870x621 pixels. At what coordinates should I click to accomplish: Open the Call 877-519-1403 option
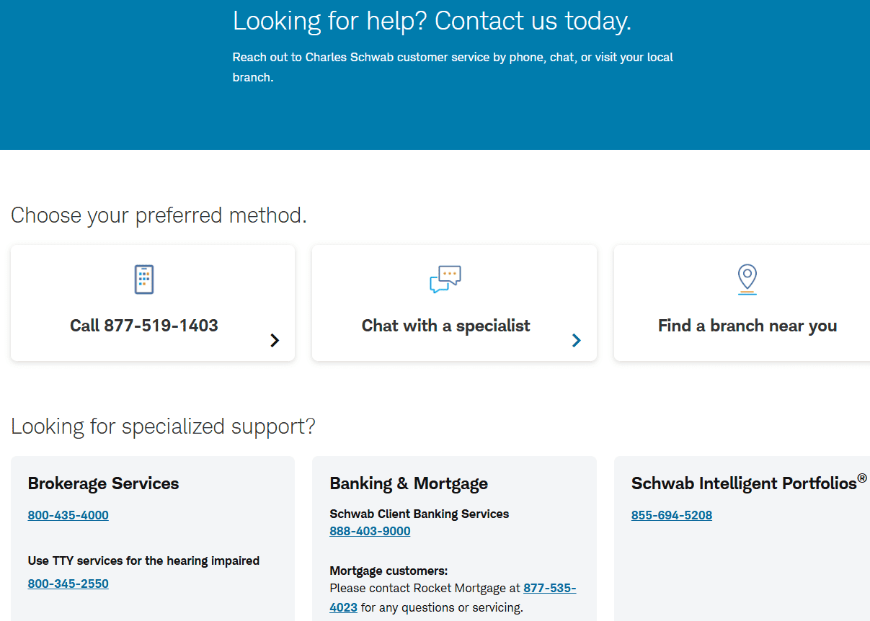click(x=143, y=325)
